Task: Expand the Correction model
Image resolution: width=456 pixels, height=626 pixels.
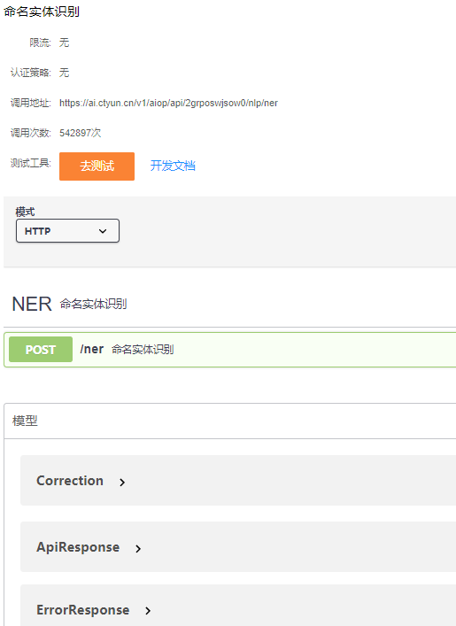Action: pos(238,480)
